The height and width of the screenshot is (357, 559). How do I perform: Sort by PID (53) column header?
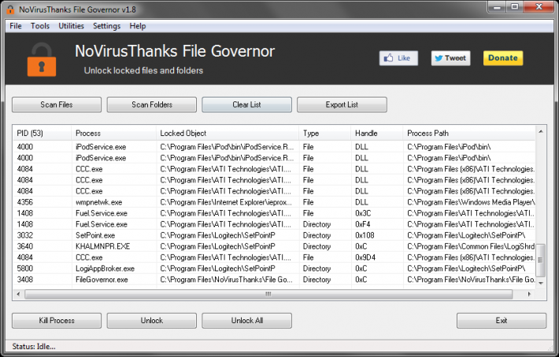click(x=42, y=133)
